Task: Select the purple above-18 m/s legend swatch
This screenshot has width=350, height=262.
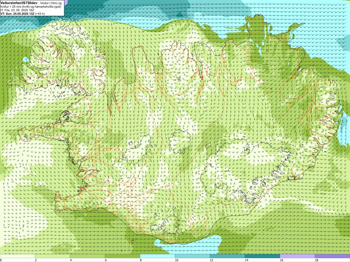Action: [332, 256]
